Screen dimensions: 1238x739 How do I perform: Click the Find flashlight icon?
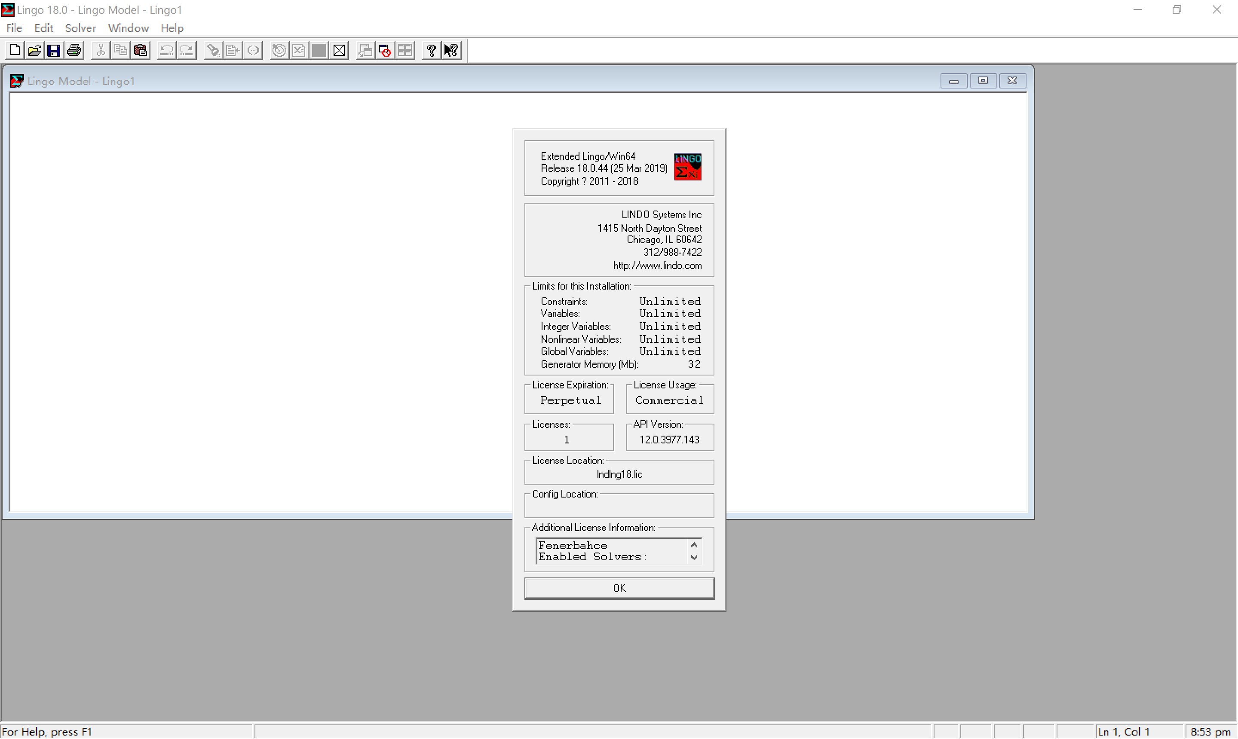[x=213, y=50]
